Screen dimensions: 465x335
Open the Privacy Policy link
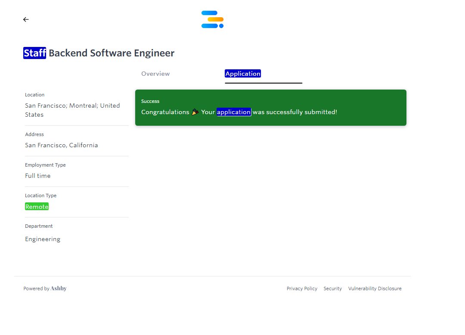coord(302,288)
